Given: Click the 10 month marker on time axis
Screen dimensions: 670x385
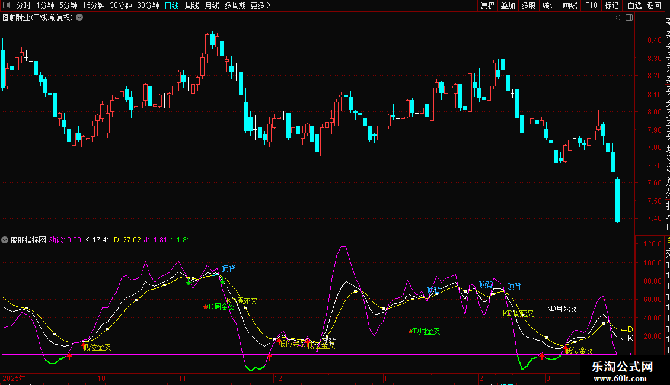Looking at the screenshot, I should [101, 378].
